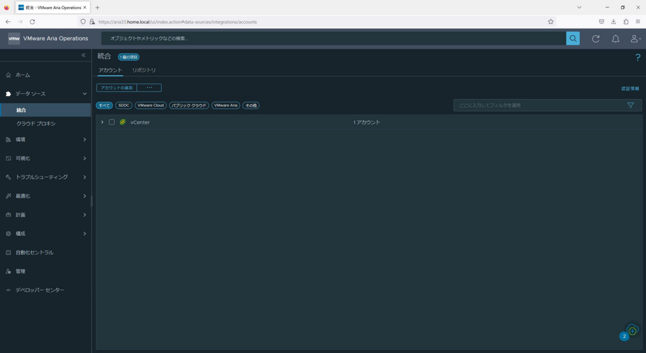This screenshot has width=646, height=353.
Task: Click the site padlock icon
Action: coord(92,22)
